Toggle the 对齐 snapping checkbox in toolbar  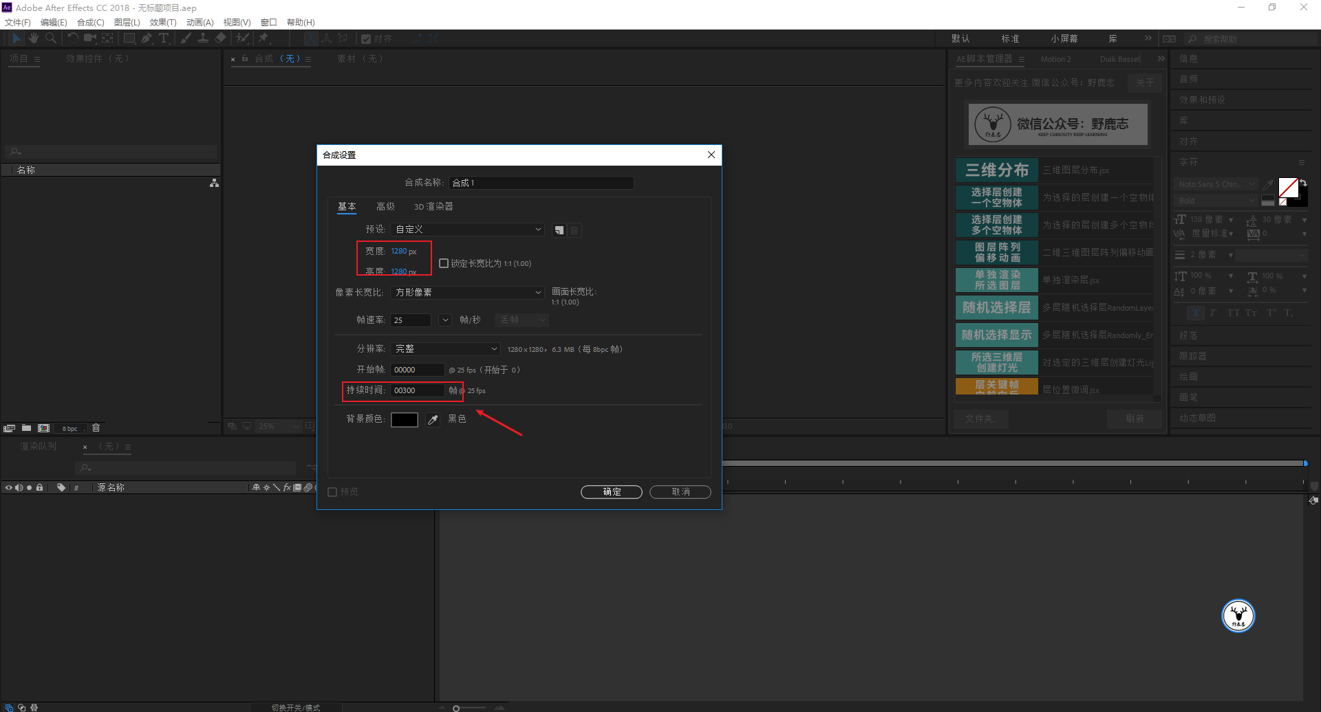click(x=366, y=39)
